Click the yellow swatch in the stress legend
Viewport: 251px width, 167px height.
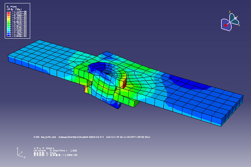[9, 19]
